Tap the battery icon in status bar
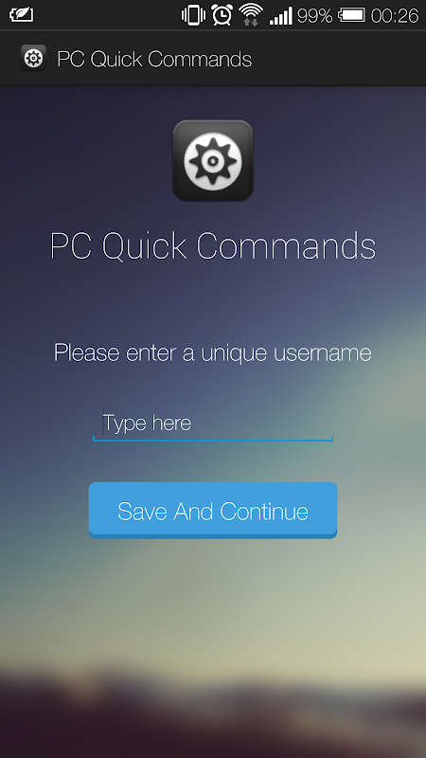The image size is (426, 758). [x=351, y=15]
